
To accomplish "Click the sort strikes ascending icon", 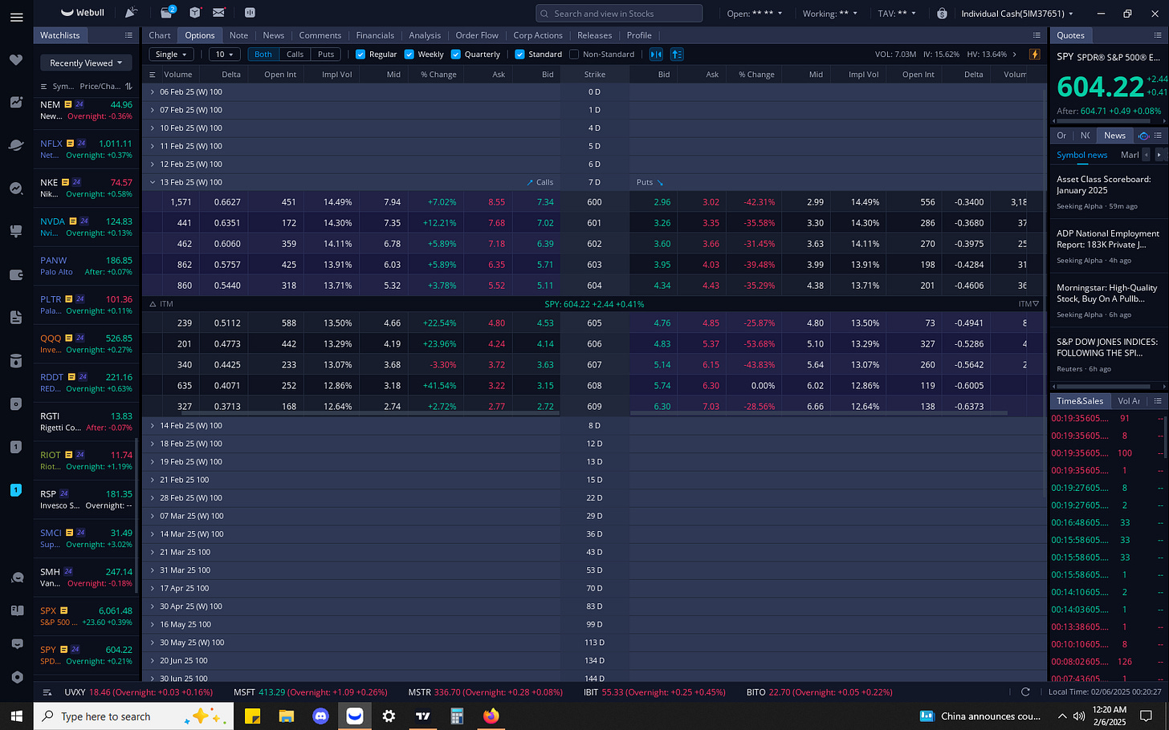I will [677, 55].
